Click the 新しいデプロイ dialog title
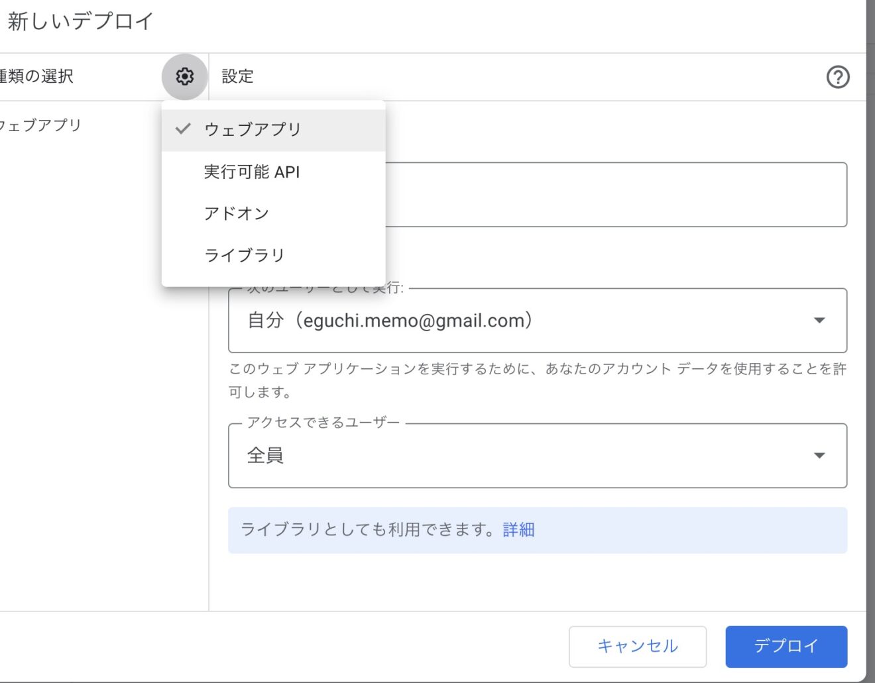This screenshot has height=683, width=875. pos(80,21)
